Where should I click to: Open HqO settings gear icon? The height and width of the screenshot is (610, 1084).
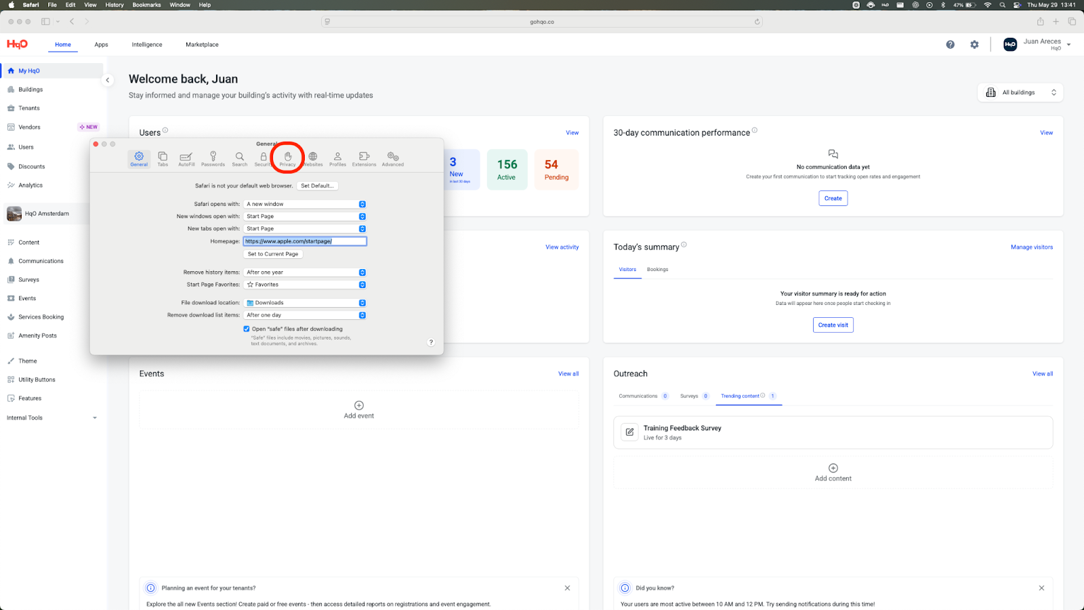(974, 45)
